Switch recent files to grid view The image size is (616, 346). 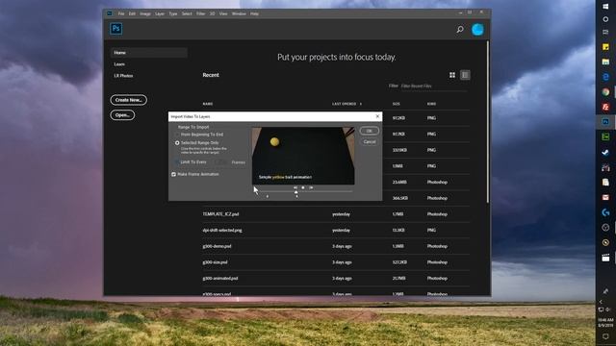tap(452, 75)
